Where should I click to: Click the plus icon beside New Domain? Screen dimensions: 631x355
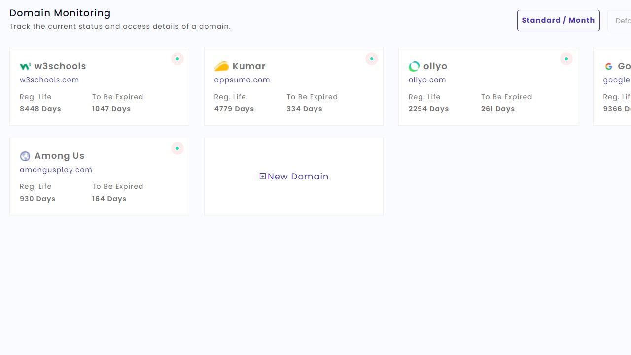[263, 176]
